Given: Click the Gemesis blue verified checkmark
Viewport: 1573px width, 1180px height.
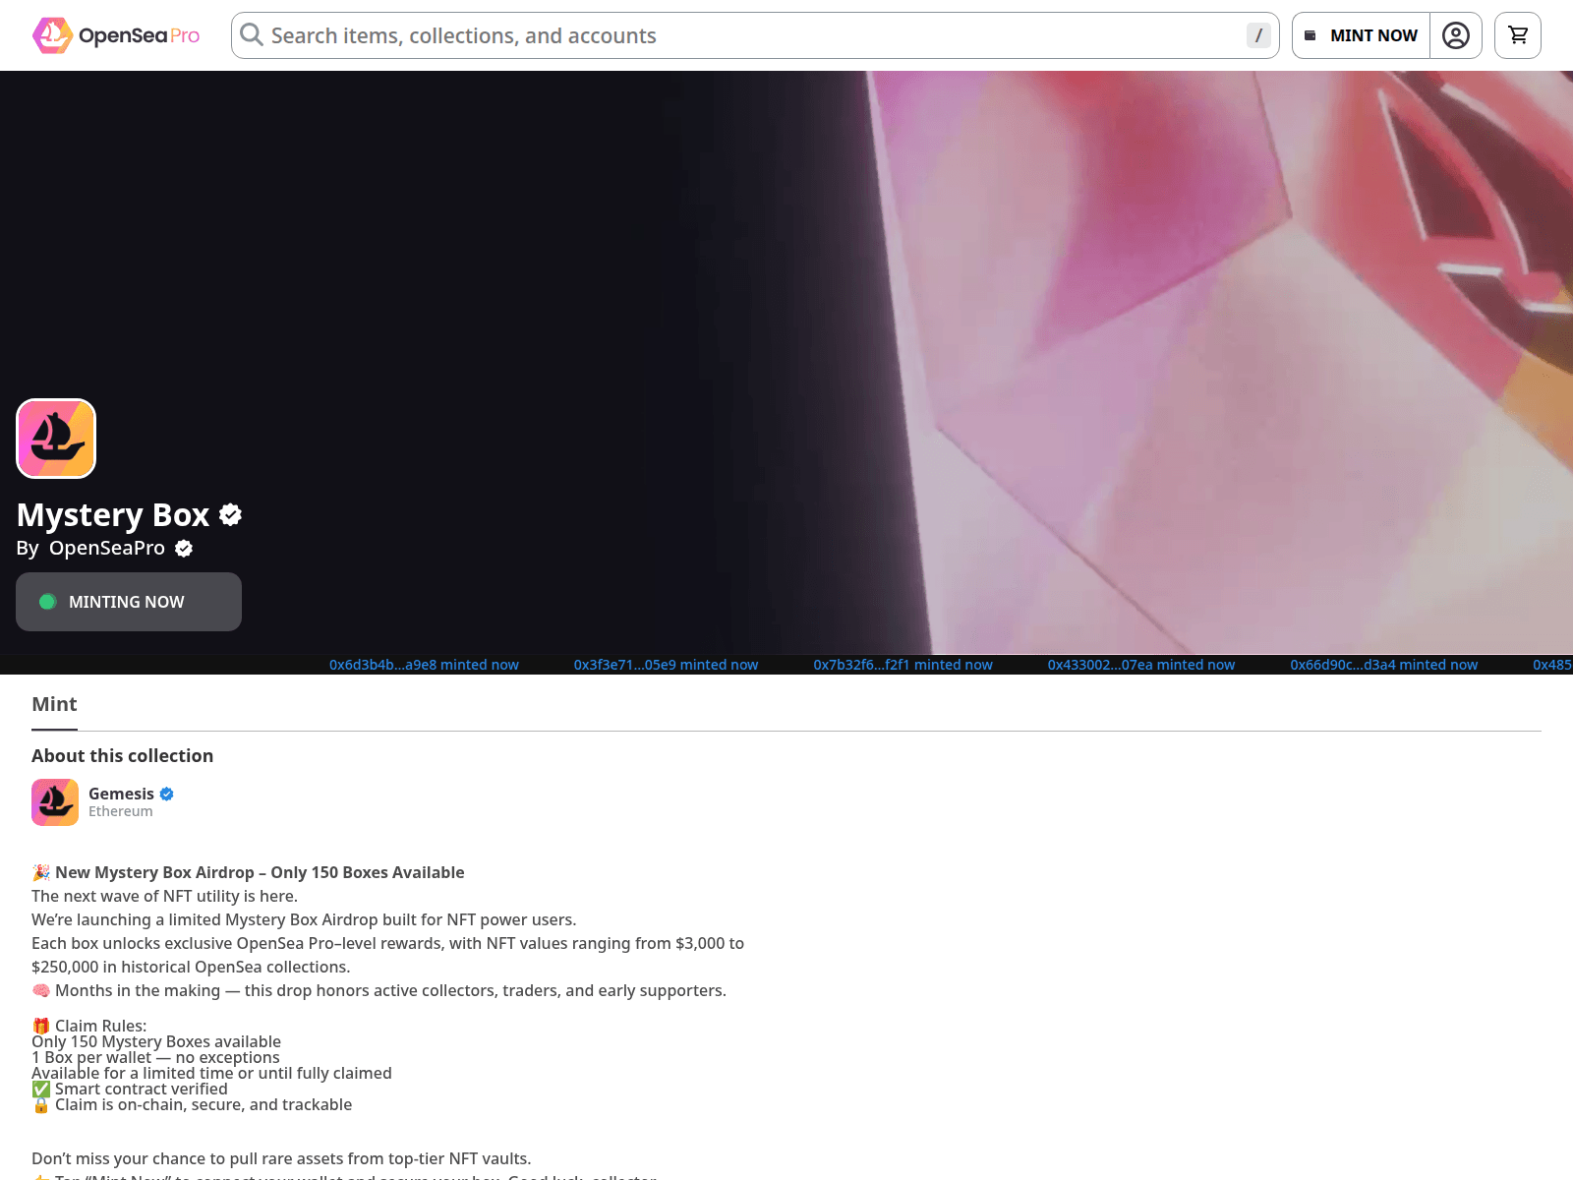Looking at the screenshot, I should 167,794.
